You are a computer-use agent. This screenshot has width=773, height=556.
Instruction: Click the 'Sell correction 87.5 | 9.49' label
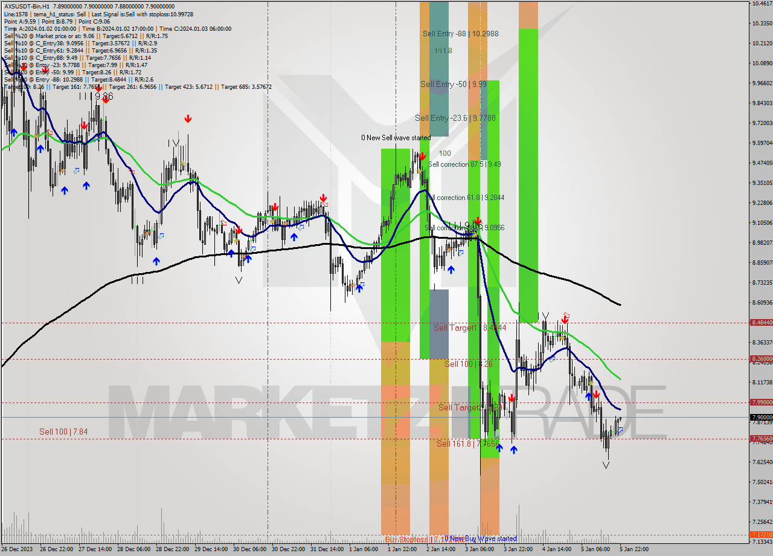[464, 164]
